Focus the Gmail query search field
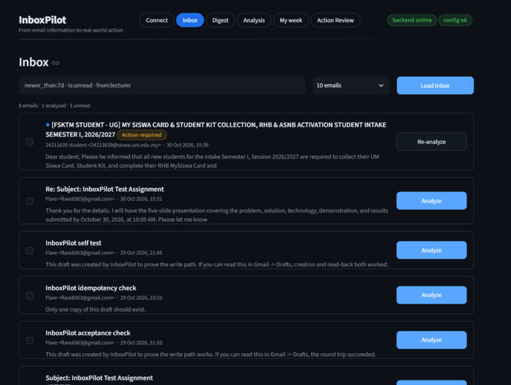 (x=162, y=85)
